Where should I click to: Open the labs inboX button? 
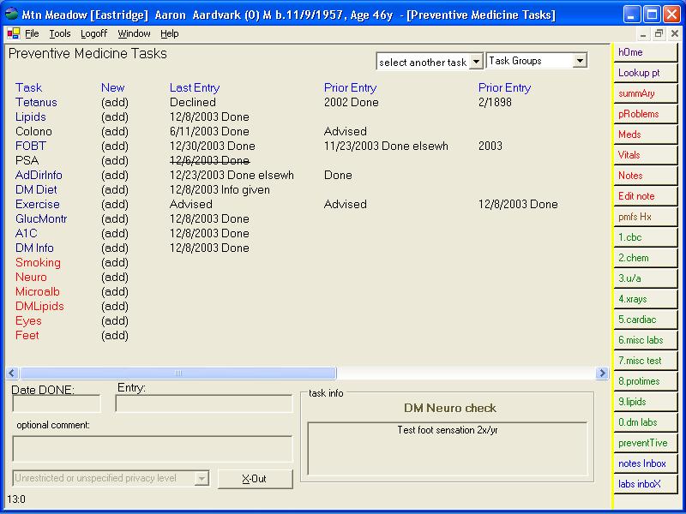tap(647, 484)
